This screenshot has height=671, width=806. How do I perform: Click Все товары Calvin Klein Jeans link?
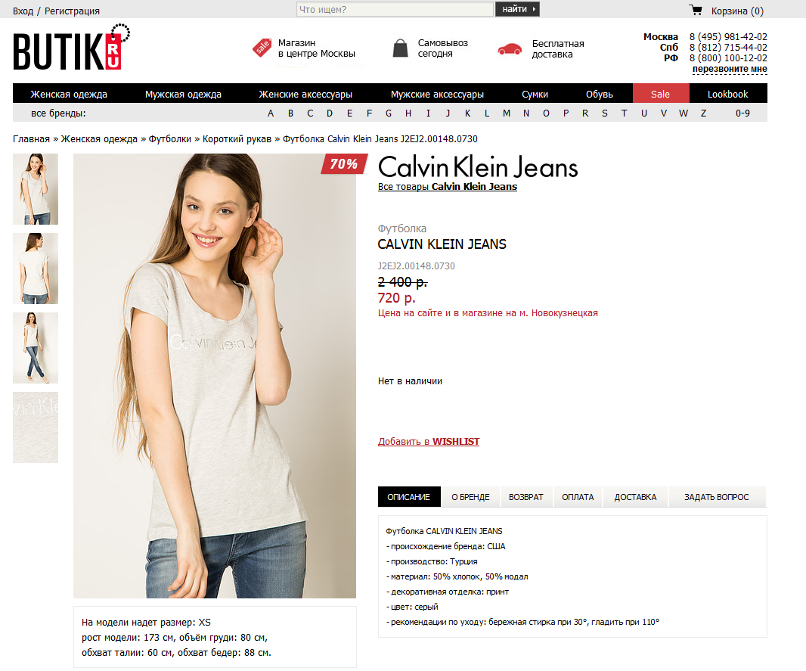[x=447, y=187]
